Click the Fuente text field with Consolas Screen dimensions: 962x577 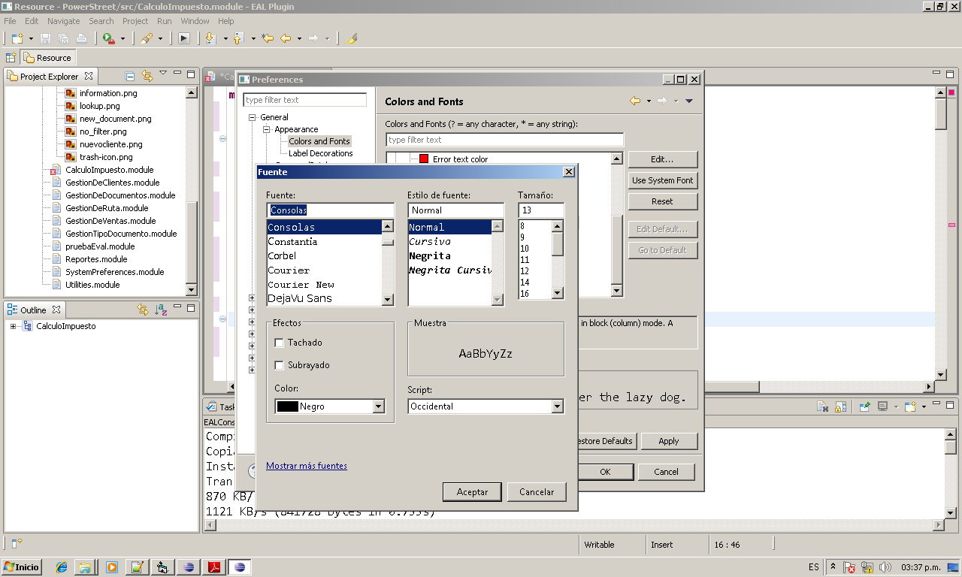pos(330,210)
